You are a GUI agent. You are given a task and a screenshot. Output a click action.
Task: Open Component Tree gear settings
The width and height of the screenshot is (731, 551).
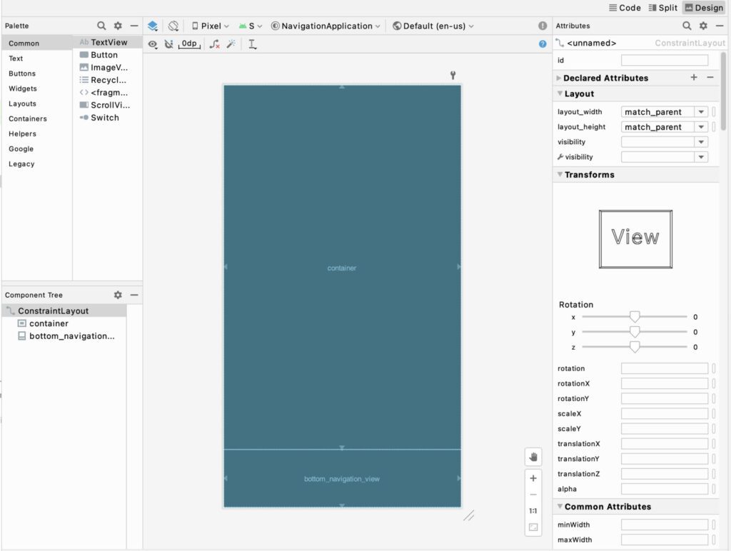(x=118, y=295)
